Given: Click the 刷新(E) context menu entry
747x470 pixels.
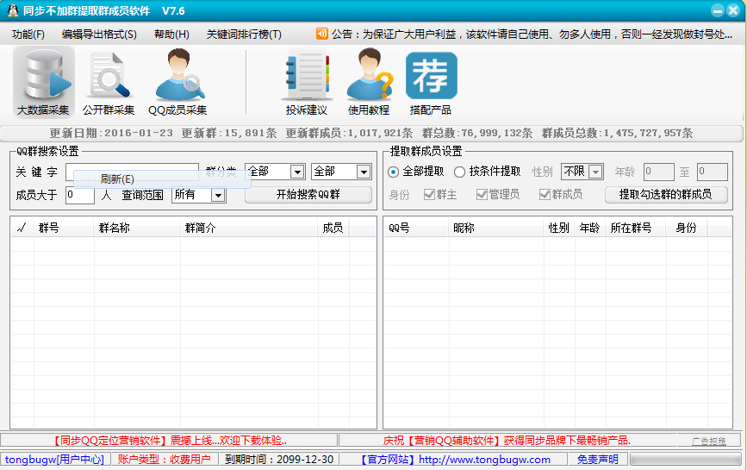Looking at the screenshot, I should [x=117, y=179].
